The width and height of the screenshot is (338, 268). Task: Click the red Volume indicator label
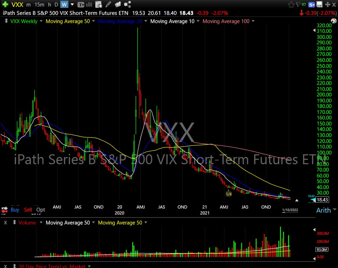coord(27,223)
